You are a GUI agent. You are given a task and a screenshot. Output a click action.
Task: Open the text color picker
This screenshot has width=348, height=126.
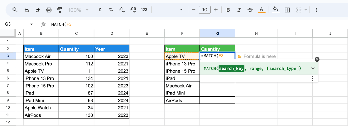coord(261,10)
